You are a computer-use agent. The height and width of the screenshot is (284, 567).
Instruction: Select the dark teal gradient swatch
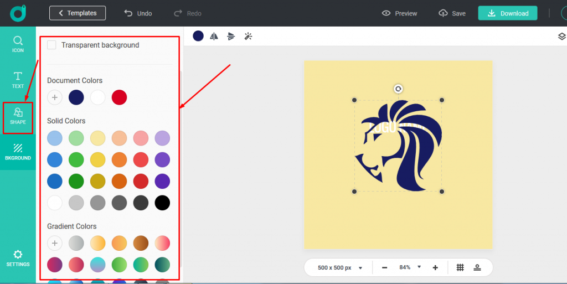tap(162, 265)
